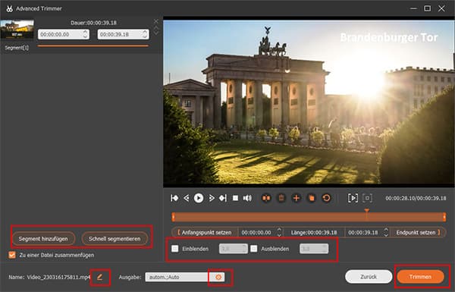Screen dimensions: 455x292
Task: Jump to the segment end point
Action: click(223, 198)
